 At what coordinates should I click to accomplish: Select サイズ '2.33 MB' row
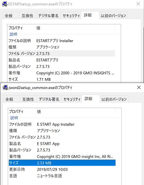62,163
